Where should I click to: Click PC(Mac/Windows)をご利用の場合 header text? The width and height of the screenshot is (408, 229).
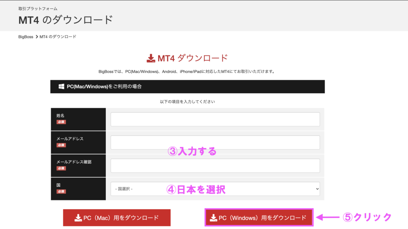[104, 86]
